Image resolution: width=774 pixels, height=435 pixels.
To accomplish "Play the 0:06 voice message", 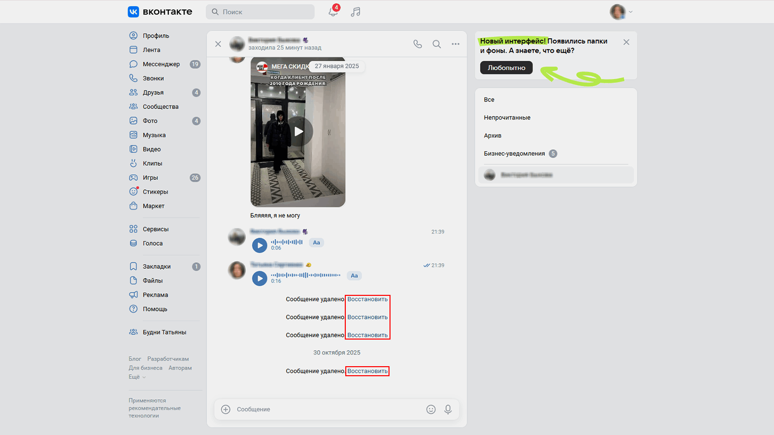I will [259, 245].
